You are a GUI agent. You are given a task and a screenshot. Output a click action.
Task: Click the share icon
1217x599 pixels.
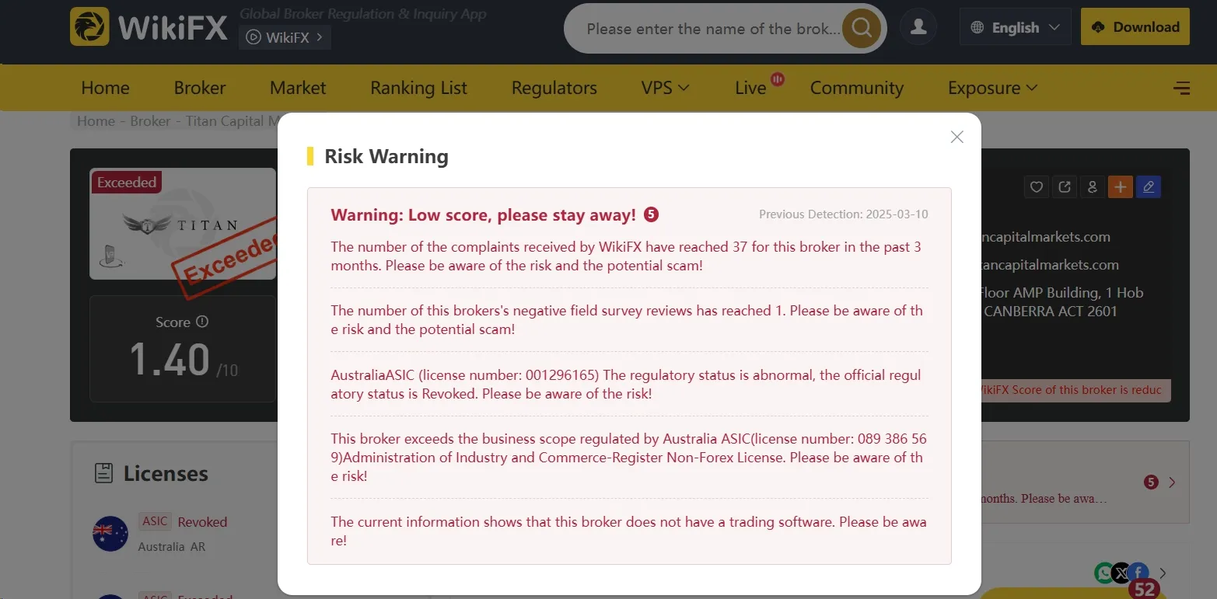[x=1065, y=186]
